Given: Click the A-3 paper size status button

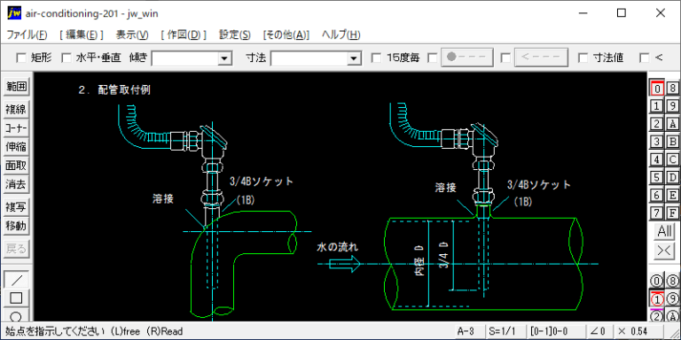Looking at the screenshot, I should 469,331.
